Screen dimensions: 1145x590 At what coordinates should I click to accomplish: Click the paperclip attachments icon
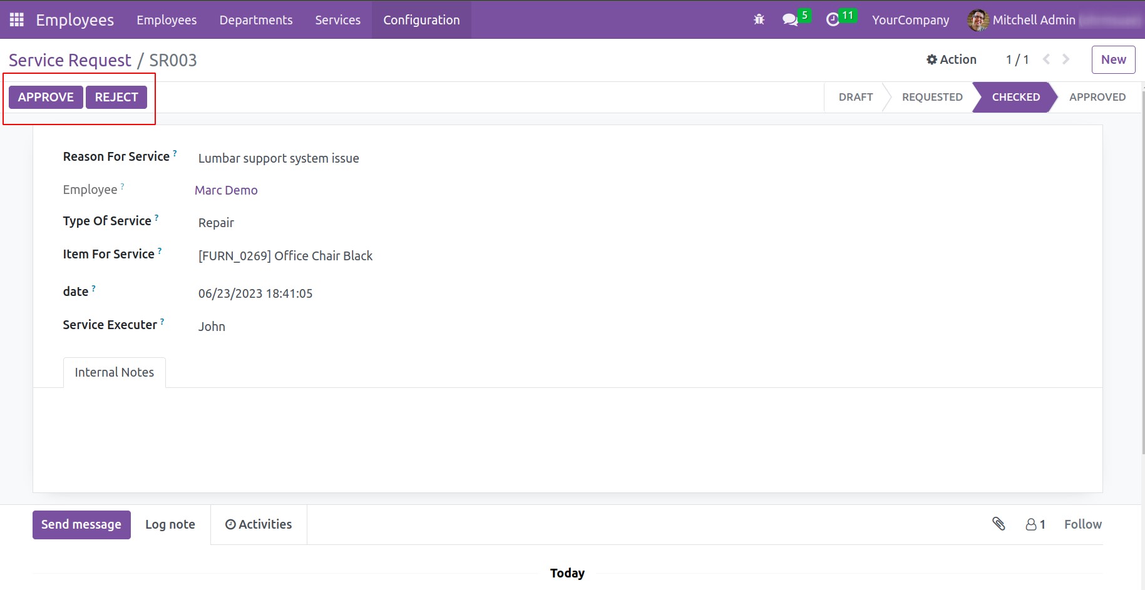pos(999,524)
